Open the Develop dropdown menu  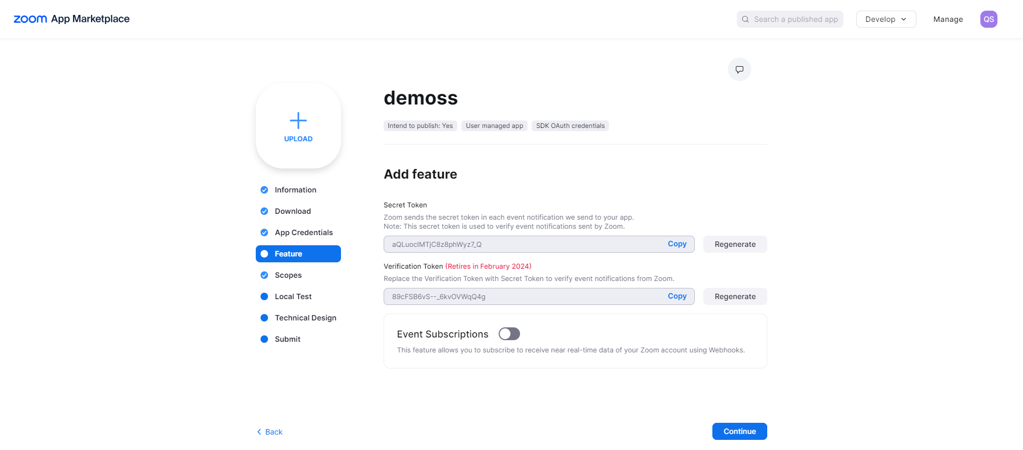[x=886, y=19]
